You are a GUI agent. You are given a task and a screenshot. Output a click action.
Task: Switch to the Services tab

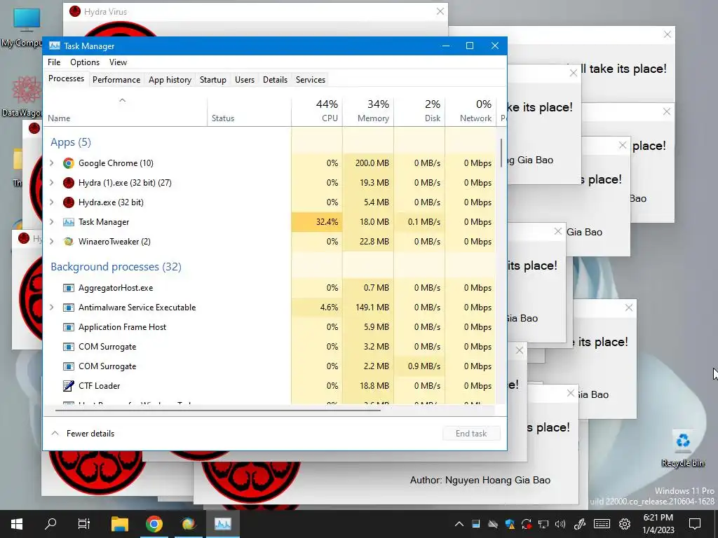point(311,80)
